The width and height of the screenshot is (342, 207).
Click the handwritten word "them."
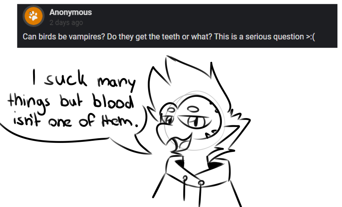click(120, 121)
